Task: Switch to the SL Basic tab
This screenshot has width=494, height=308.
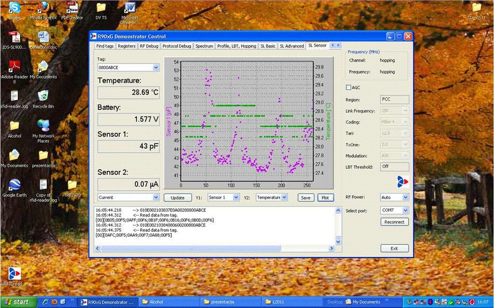Action: [268, 46]
